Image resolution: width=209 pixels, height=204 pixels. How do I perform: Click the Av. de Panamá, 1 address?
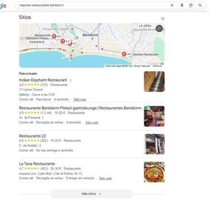click(31, 118)
